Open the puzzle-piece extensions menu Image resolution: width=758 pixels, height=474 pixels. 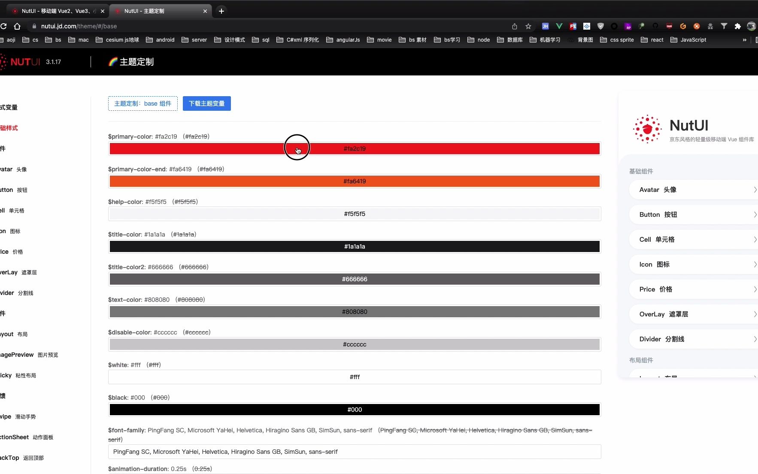pyautogui.click(x=738, y=26)
